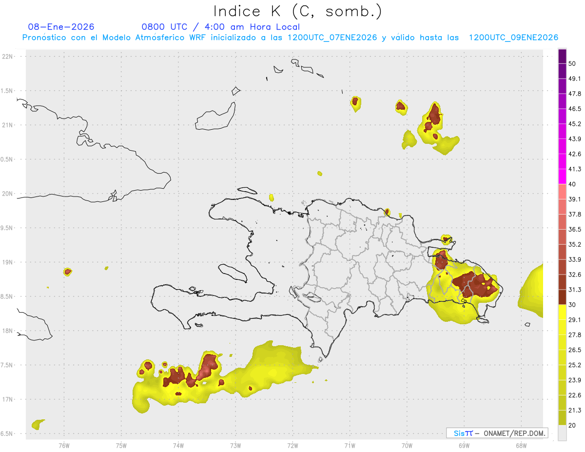This screenshot has height=452, width=585.
Task: Click the "45.2" color scale value
Action: point(575,124)
